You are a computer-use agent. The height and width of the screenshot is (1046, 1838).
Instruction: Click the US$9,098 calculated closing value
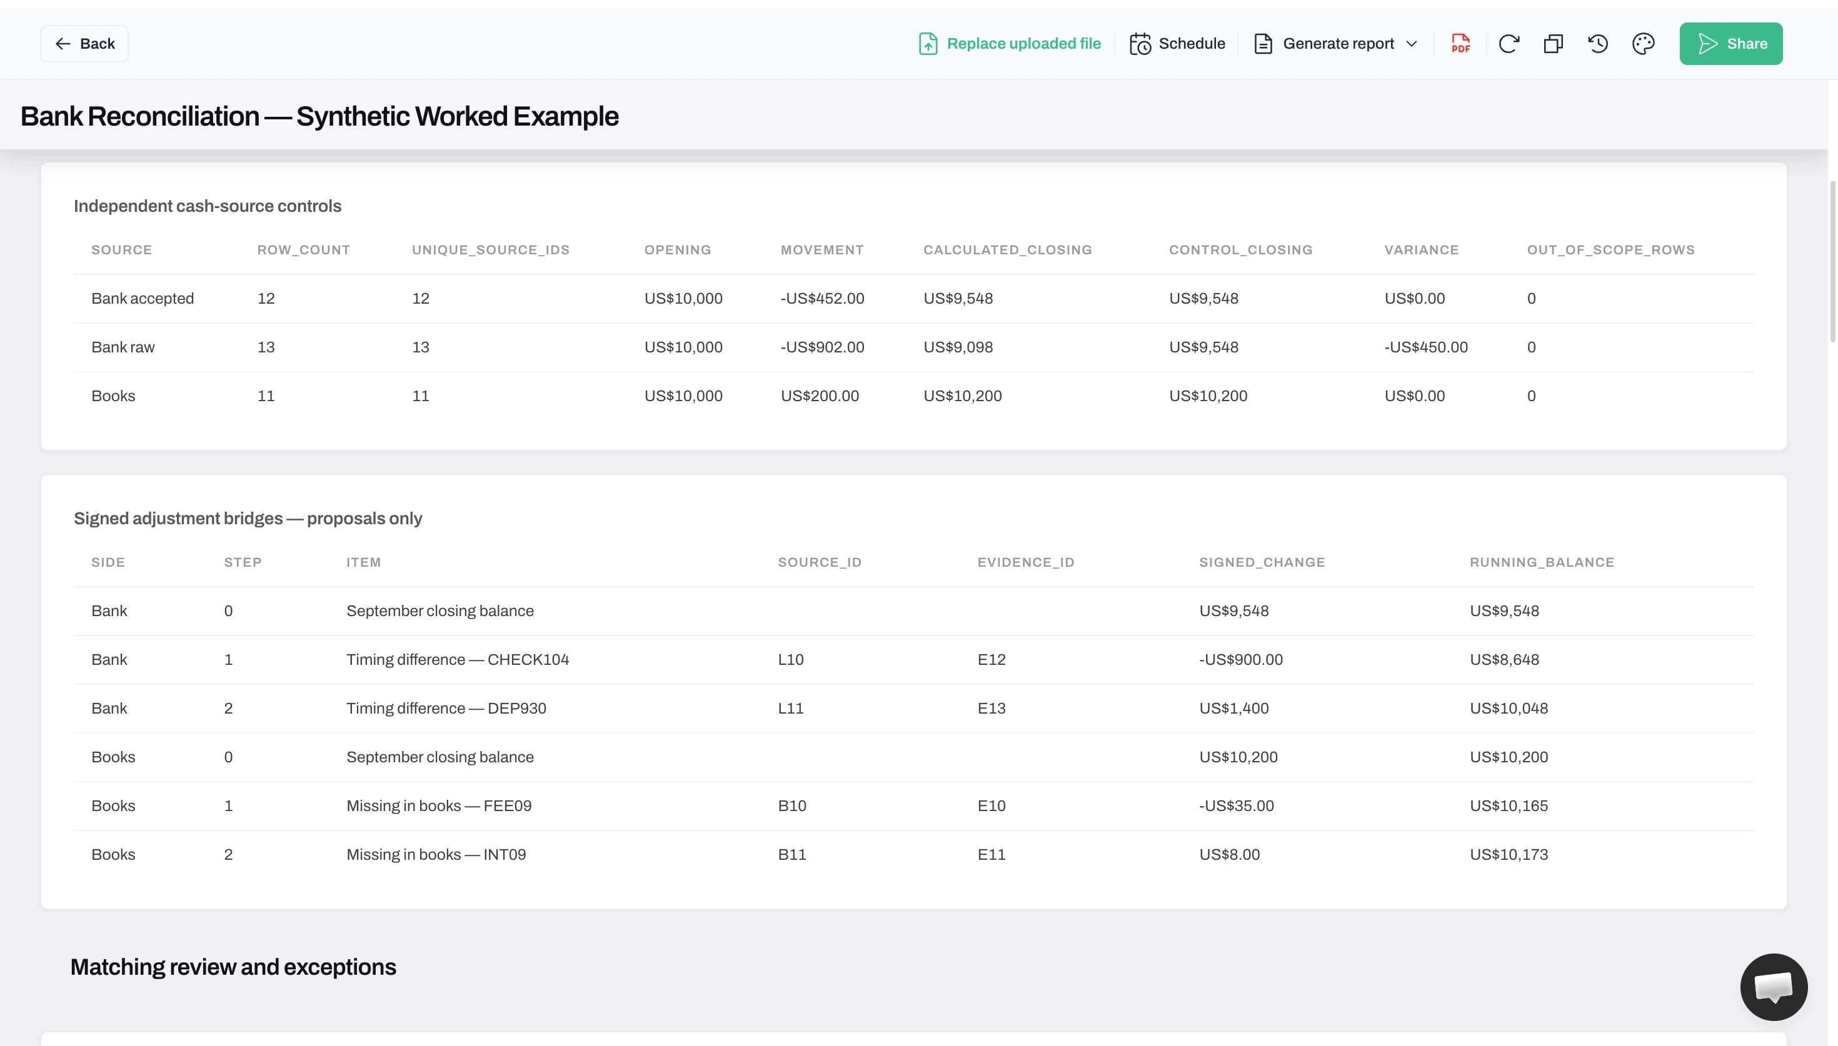tap(958, 347)
